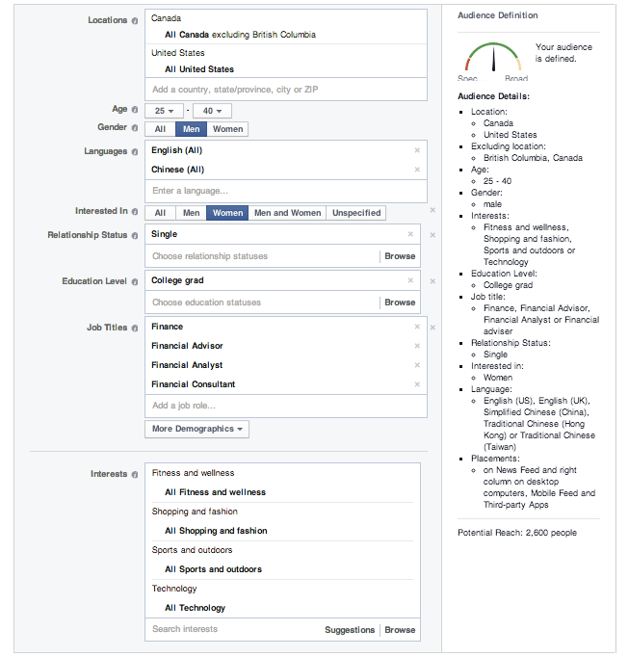Browse interests list
Image resolution: width=629 pixels, height=657 pixels.
tap(400, 630)
